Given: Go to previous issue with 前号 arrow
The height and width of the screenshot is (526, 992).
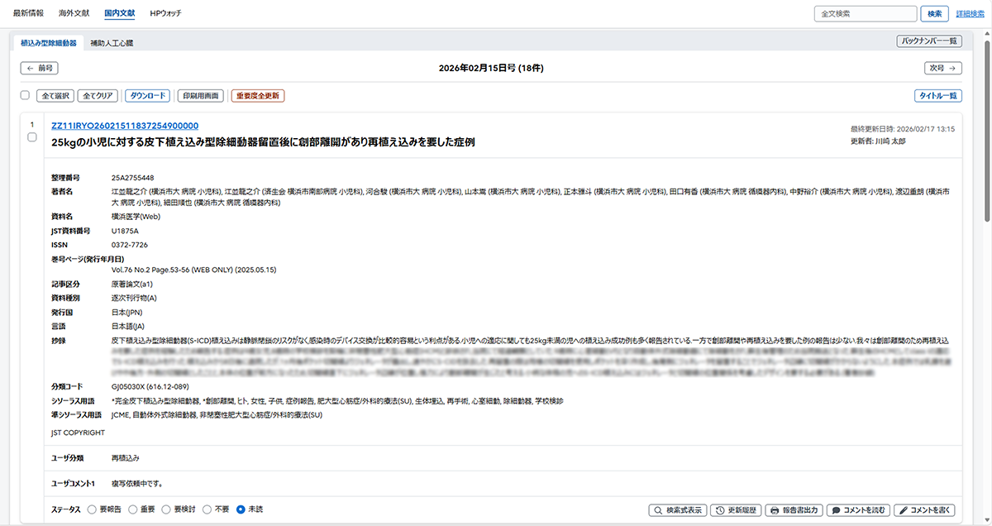Looking at the screenshot, I should pyautogui.click(x=39, y=69).
